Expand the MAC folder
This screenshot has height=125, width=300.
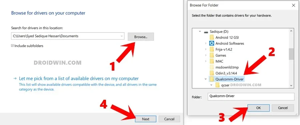206,61
